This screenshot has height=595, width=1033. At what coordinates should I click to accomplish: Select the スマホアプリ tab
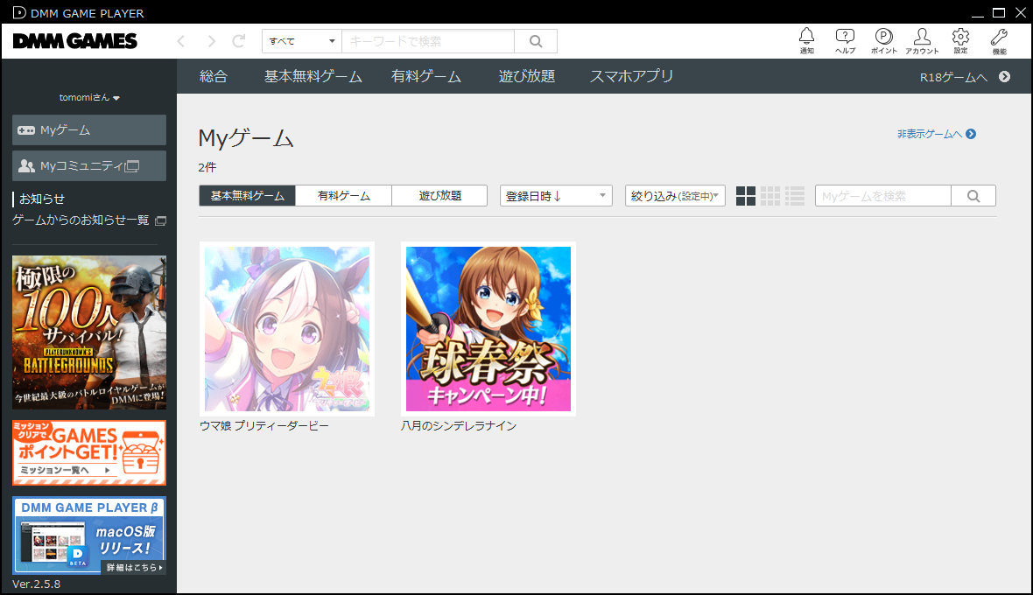(631, 76)
